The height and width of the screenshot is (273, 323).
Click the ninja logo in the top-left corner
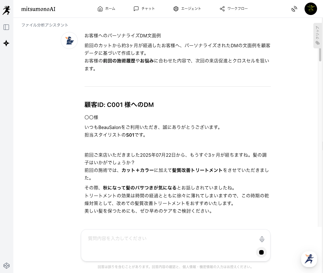tap(6, 10)
